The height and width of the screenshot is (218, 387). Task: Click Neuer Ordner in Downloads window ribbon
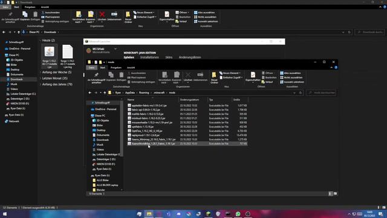pyautogui.click(x=128, y=17)
